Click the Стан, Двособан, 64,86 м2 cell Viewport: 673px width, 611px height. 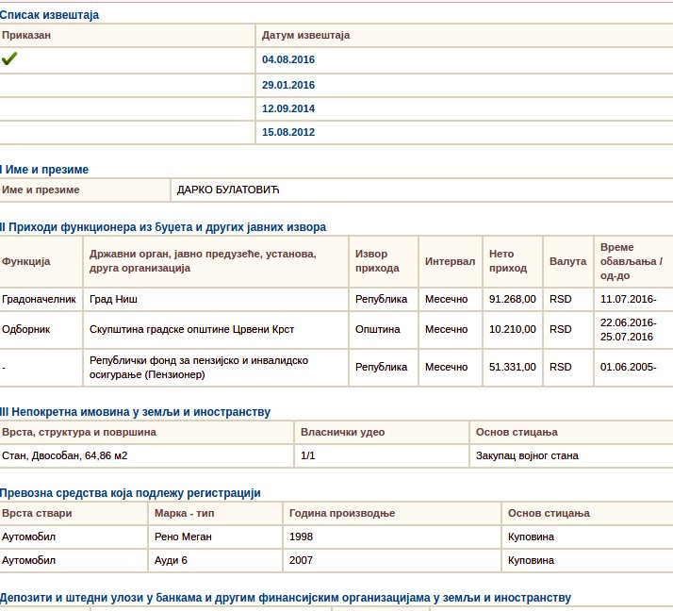point(64,455)
